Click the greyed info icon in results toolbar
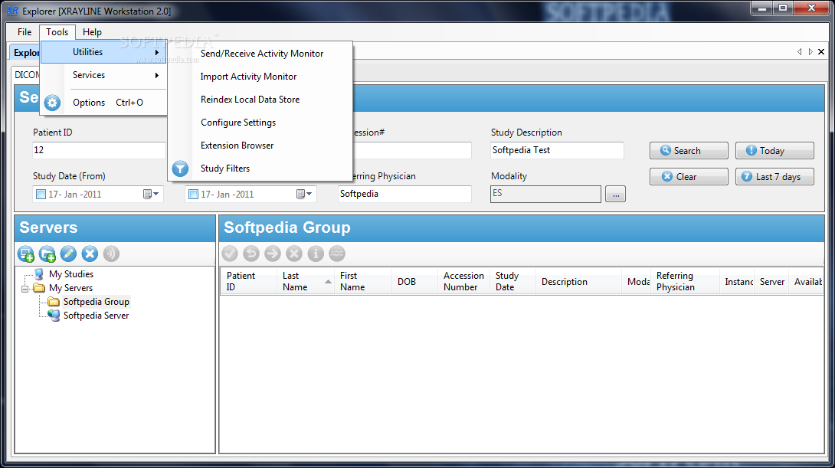Viewport: 835px width, 468px height. point(316,254)
